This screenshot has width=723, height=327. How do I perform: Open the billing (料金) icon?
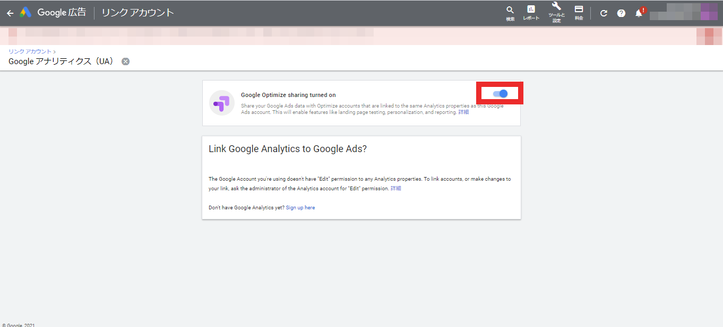pyautogui.click(x=579, y=13)
